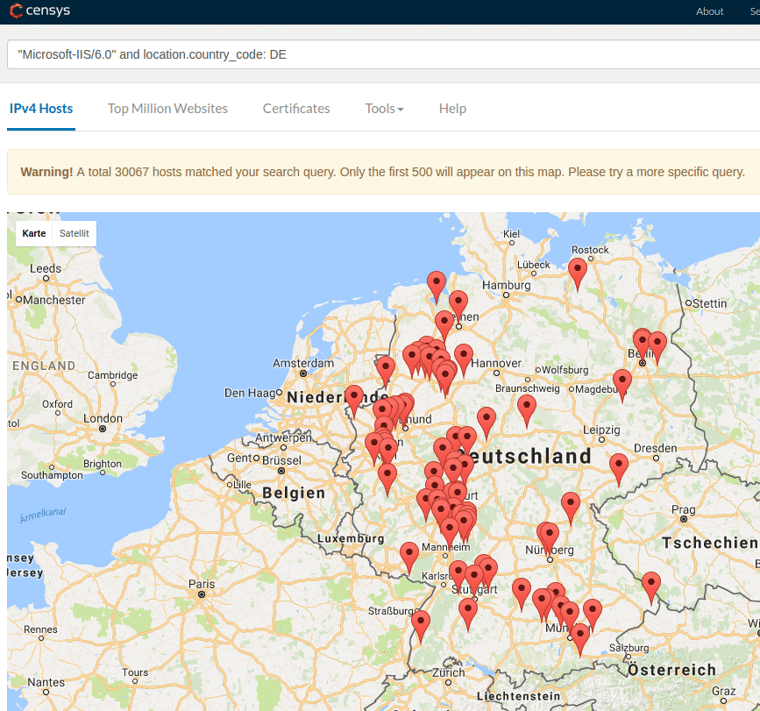Click the Belgien country label
760x711 pixels.
point(294,493)
